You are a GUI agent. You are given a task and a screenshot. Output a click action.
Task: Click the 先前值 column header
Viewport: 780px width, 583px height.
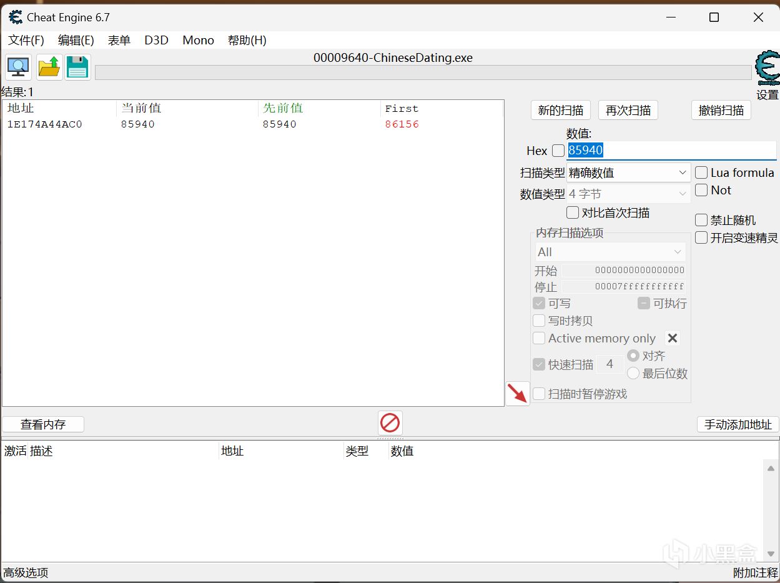pyautogui.click(x=319, y=108)
